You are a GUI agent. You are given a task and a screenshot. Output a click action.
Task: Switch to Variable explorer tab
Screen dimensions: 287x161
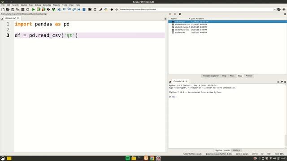211,76
